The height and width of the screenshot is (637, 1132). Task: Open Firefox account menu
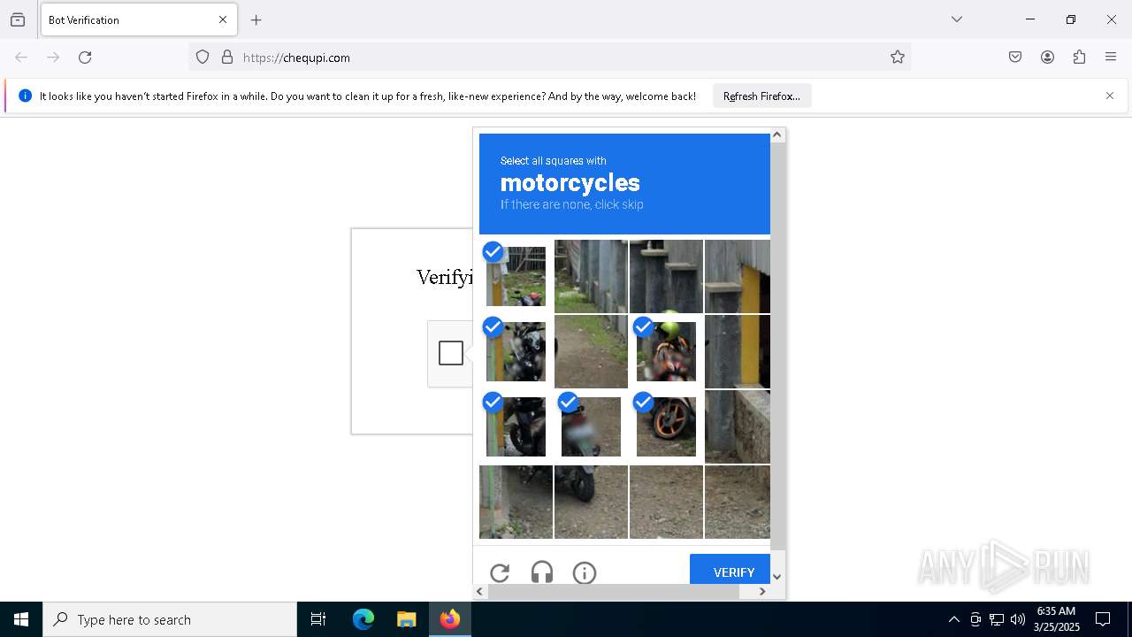(1047, 58)
